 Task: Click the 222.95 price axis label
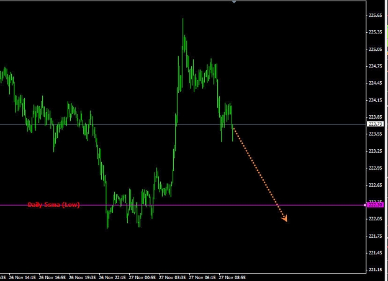(x=375, y=168)
